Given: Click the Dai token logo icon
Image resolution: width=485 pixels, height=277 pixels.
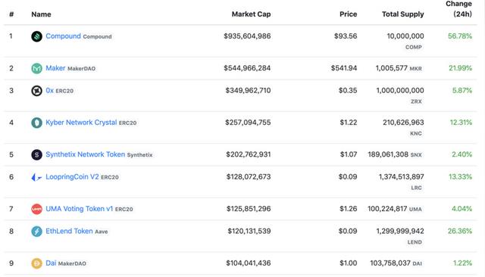Looking at the screenshot, I should (x=36, y=263).
